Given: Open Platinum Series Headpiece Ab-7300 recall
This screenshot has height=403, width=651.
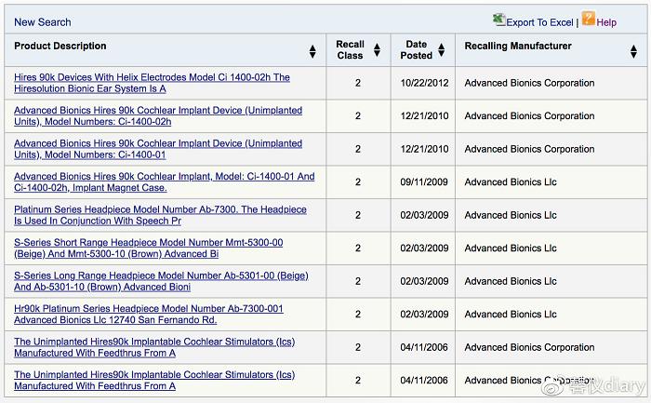Looking at the screenshot, I should coord(160,215).
